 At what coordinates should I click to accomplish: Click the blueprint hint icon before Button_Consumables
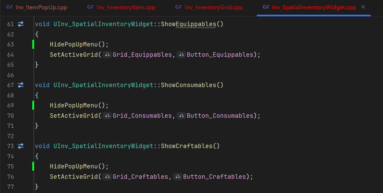[181, 116]
